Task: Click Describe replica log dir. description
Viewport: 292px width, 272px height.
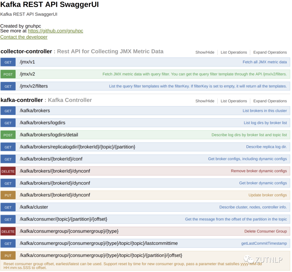Action: click(267, 147)
